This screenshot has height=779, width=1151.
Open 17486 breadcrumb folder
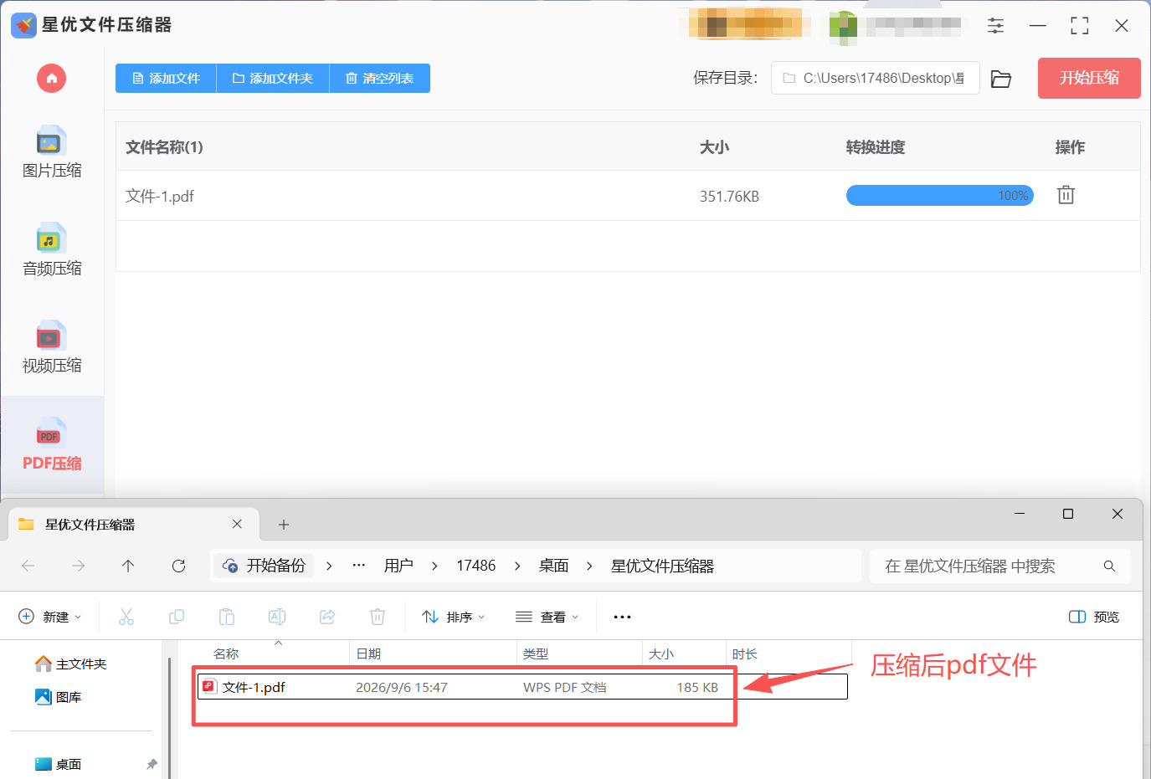475,566
